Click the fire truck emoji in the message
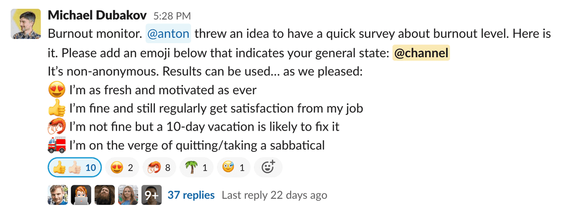 pyautogui.click(x=56, y=145)
